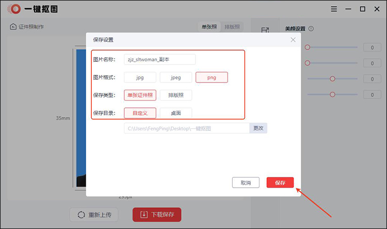387x229 pixels.
Task: Choose 单张证件照 save type
Action: pyautogui.click(x=140, y=95)
